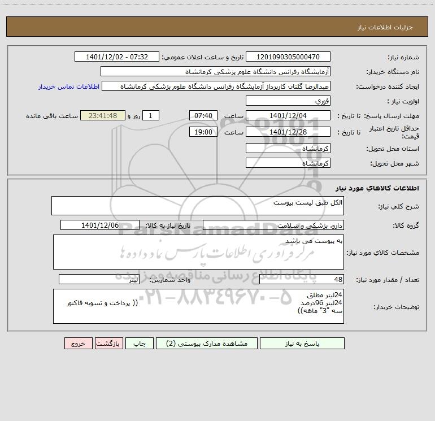This screenshot has width=435, height=421.
Task: Click the label 'واحد شمارش:'
Action: tap(170, 280)
